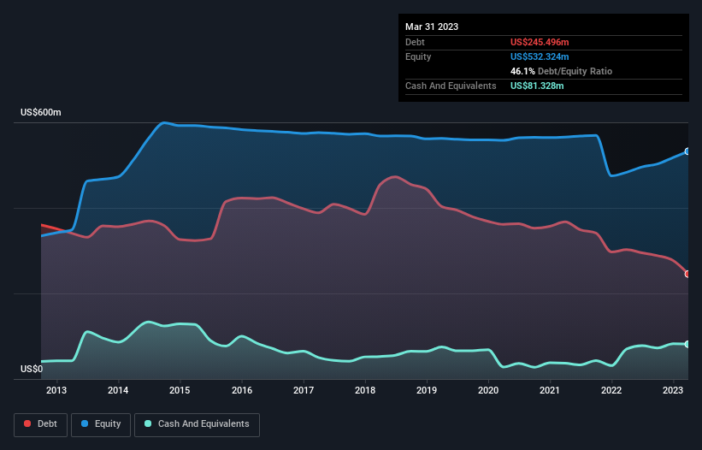
Task: Hide the Cash And Equivalents legend series
Action: click(x=197, y=424)
